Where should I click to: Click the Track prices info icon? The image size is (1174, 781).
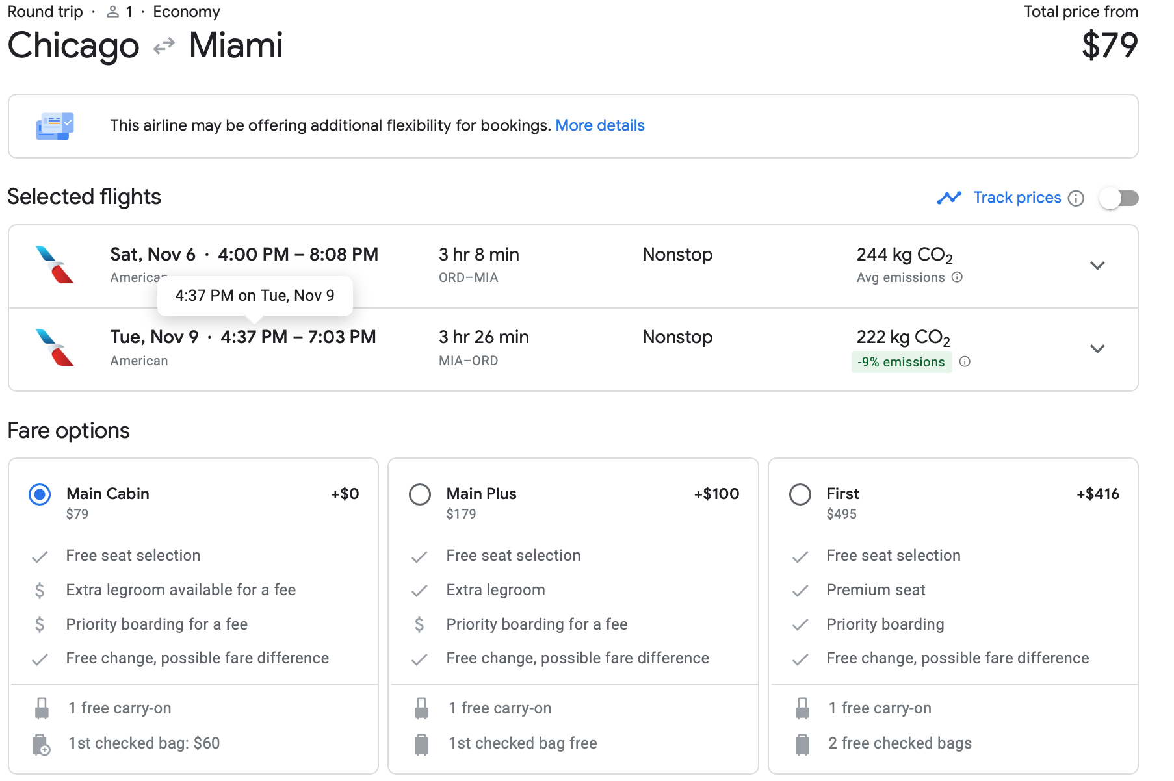(x=1076, y=198)
